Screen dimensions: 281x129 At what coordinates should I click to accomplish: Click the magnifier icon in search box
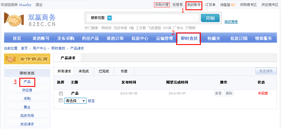(x=194, y=18)
